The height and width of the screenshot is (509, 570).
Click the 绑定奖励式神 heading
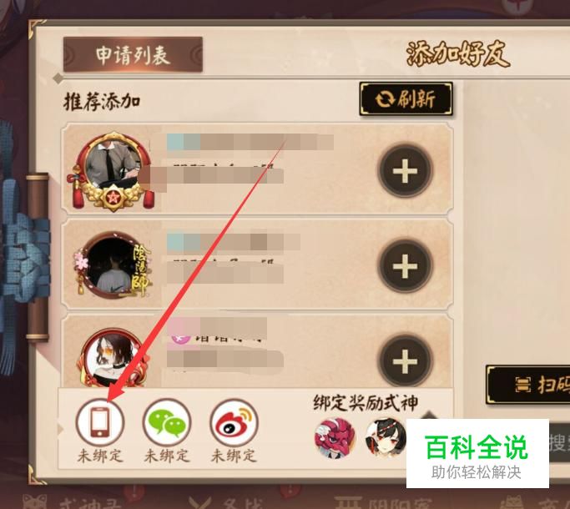pyautogui.click(x=366, y=403)
